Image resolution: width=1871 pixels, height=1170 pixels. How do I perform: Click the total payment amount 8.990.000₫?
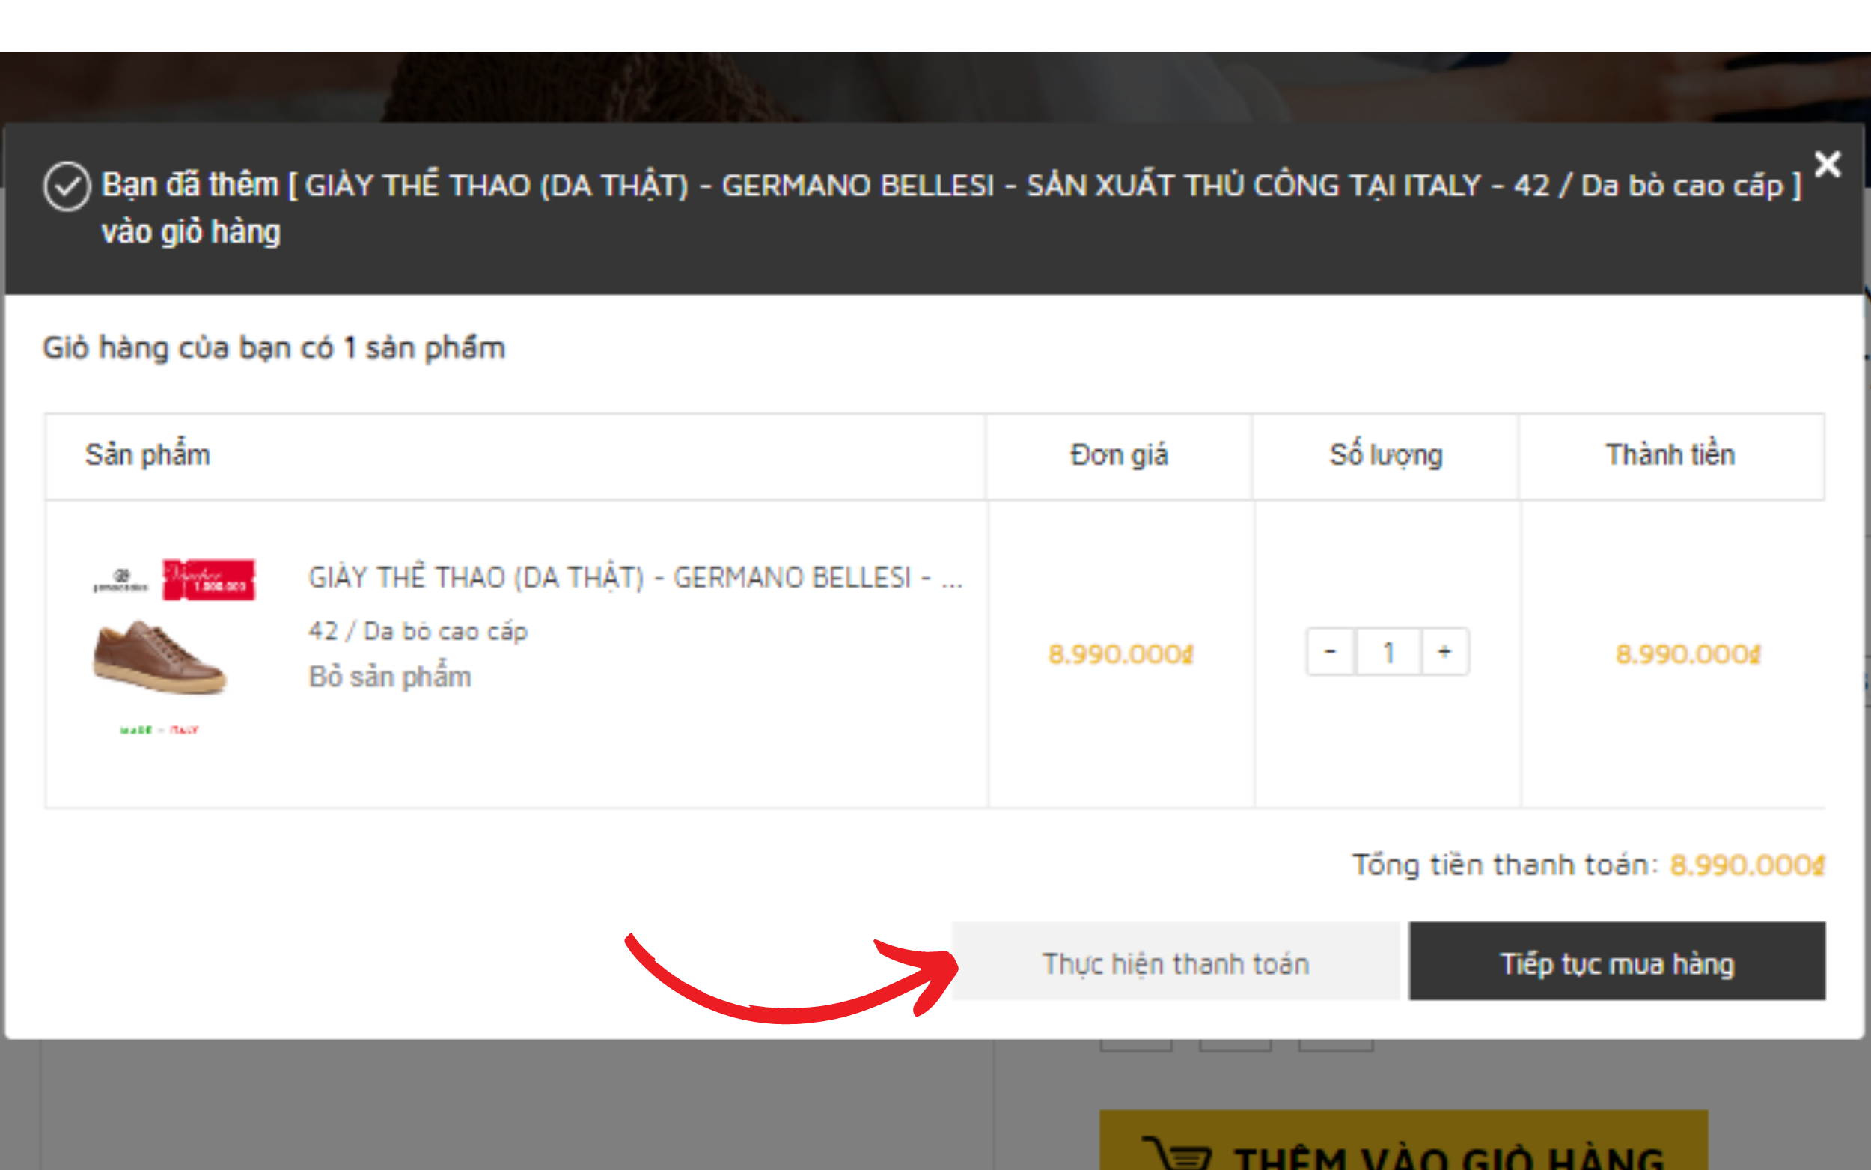[x=1748, y=865]
